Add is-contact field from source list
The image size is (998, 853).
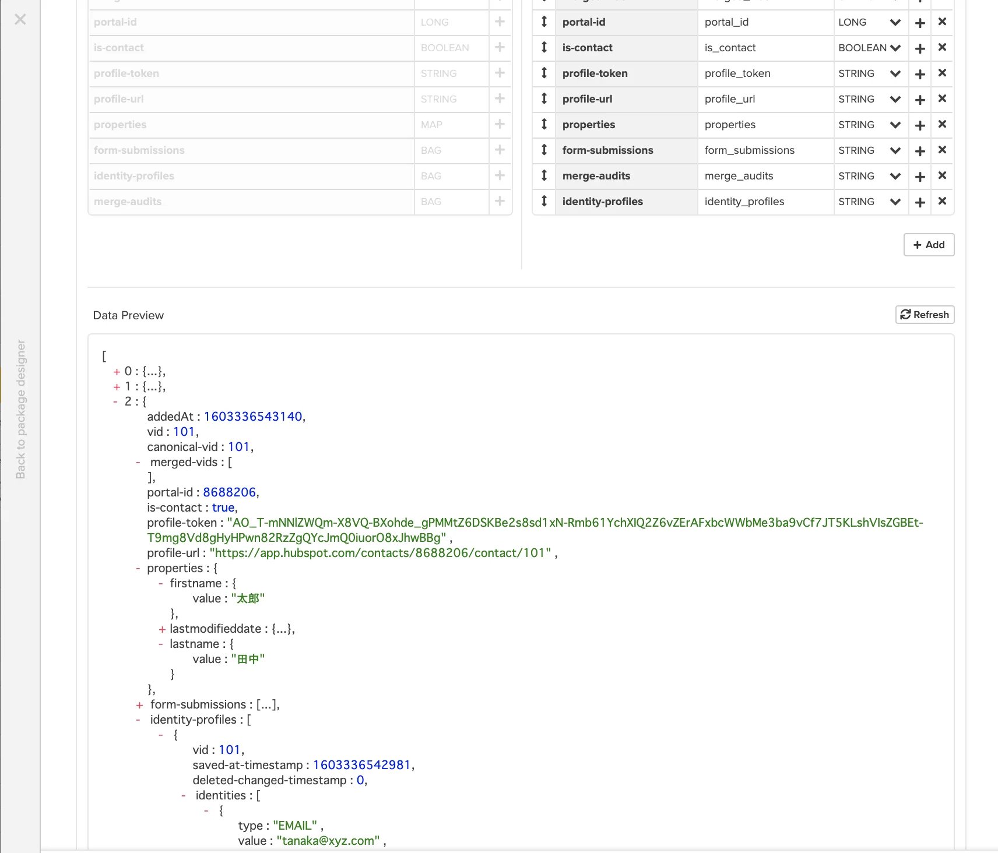[x=500, y=48]
